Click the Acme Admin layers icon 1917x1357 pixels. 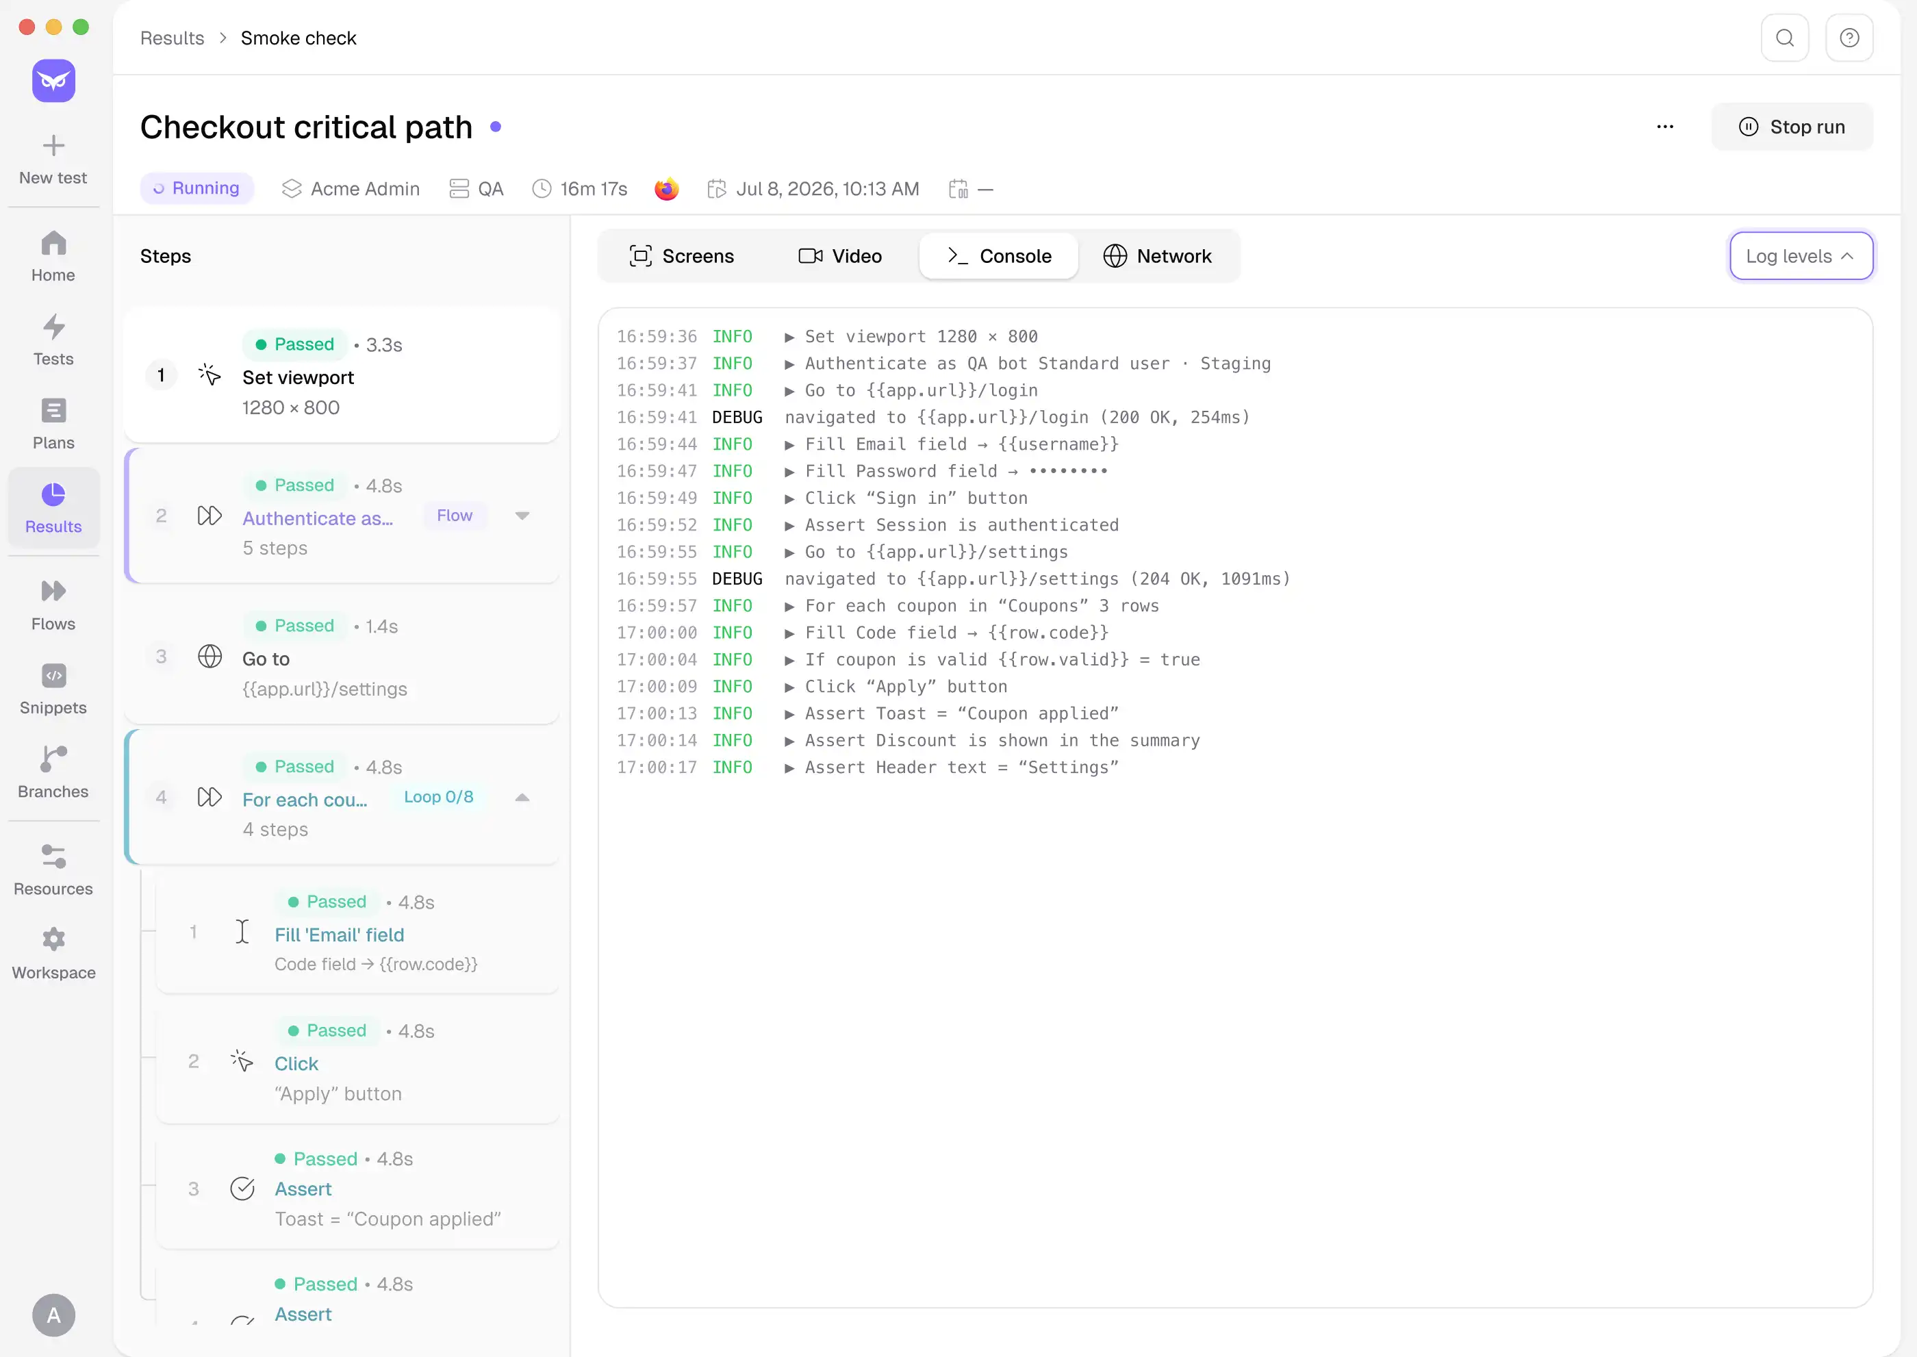tap(292, 189)
